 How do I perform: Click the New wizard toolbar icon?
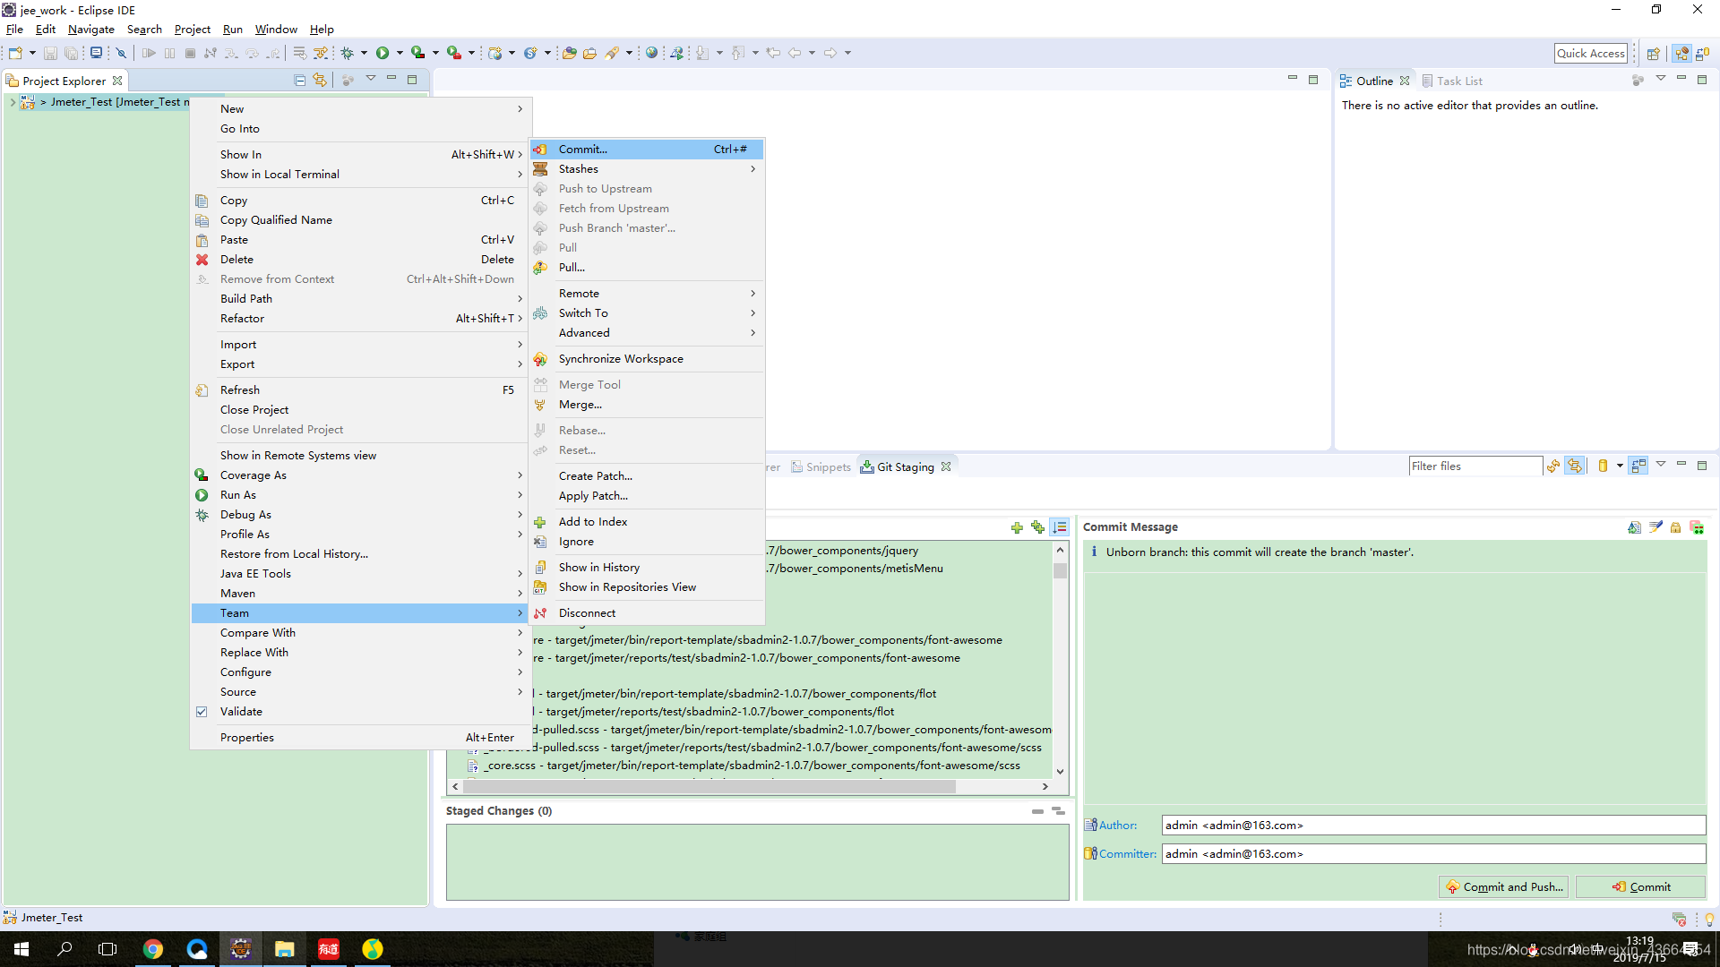pyautogui.click(x=15, y=53)
